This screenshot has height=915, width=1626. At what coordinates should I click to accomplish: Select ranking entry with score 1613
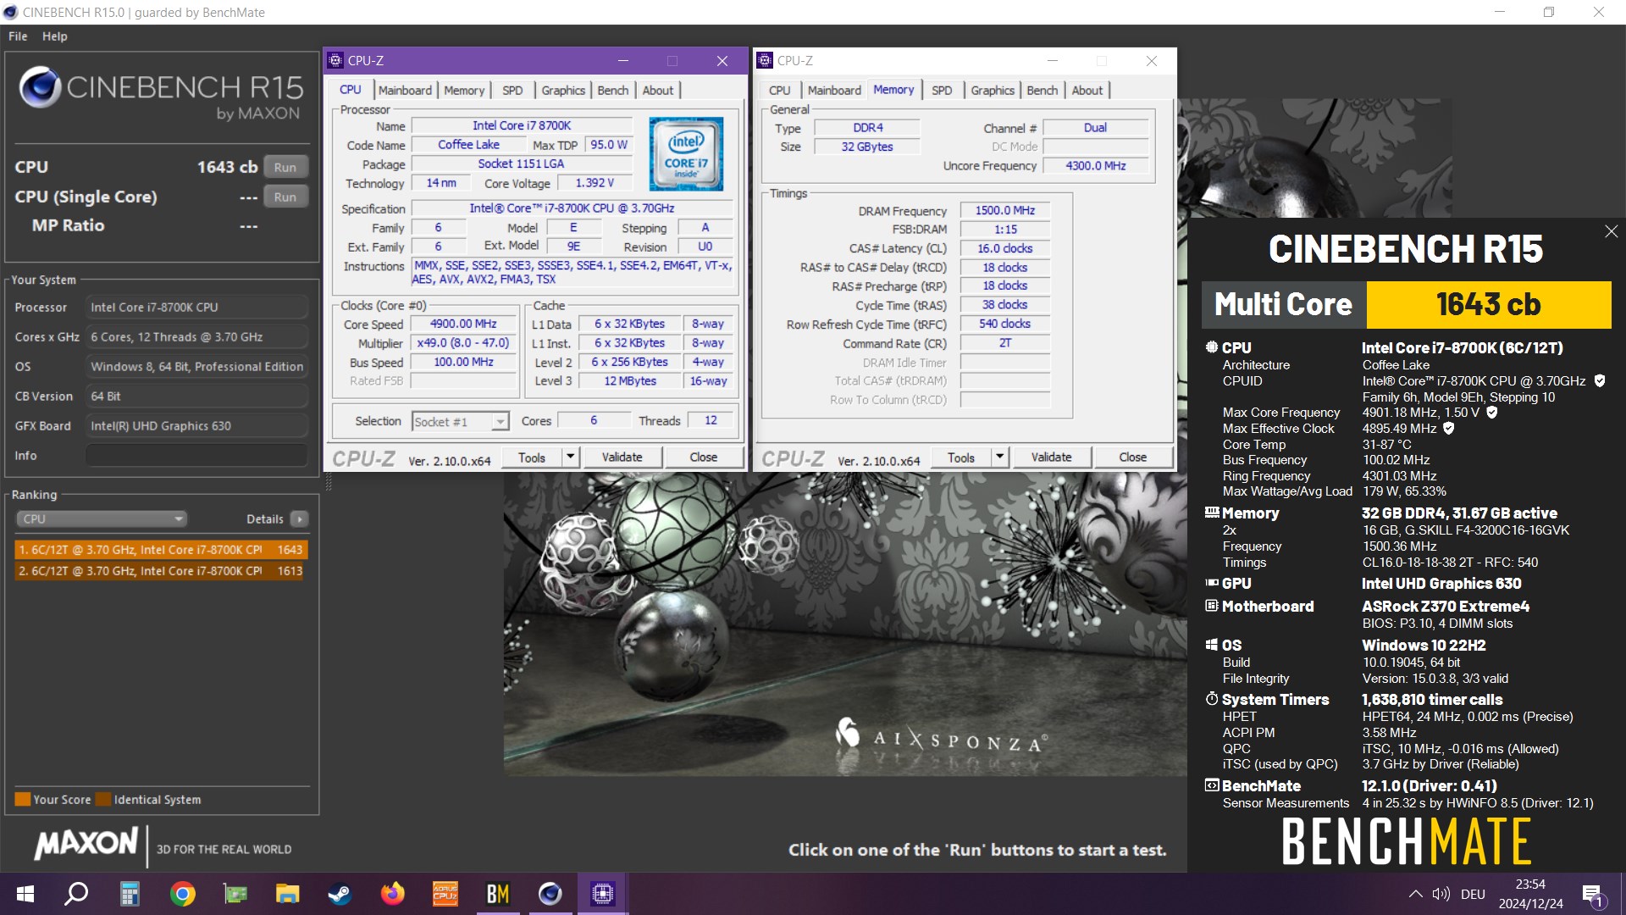[161, 571]
